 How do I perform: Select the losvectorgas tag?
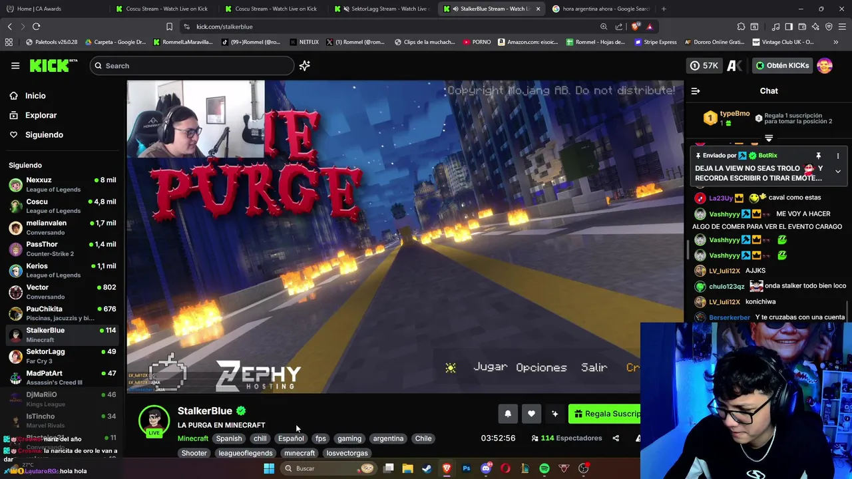(x=347, y=453)
